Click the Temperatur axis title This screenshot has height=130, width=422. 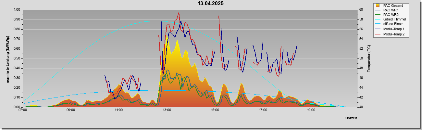point(369,58)
